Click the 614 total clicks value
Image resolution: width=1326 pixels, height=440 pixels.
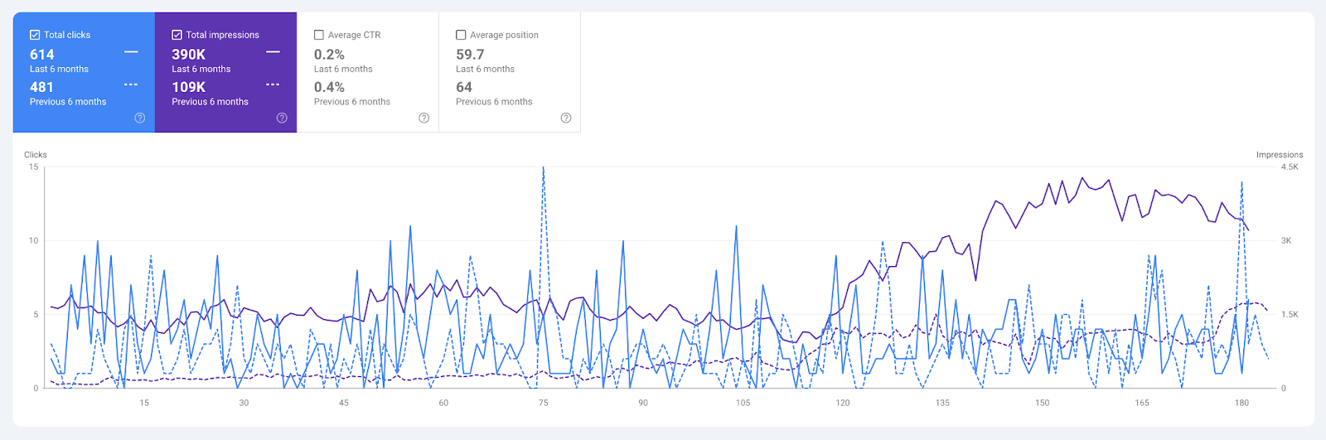(42, 55)
